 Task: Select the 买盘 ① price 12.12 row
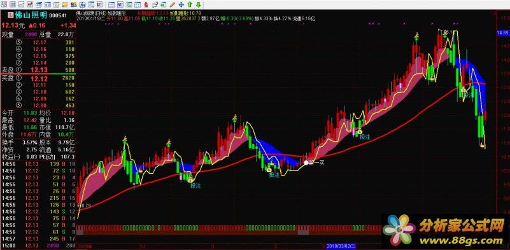coord(38,78)
